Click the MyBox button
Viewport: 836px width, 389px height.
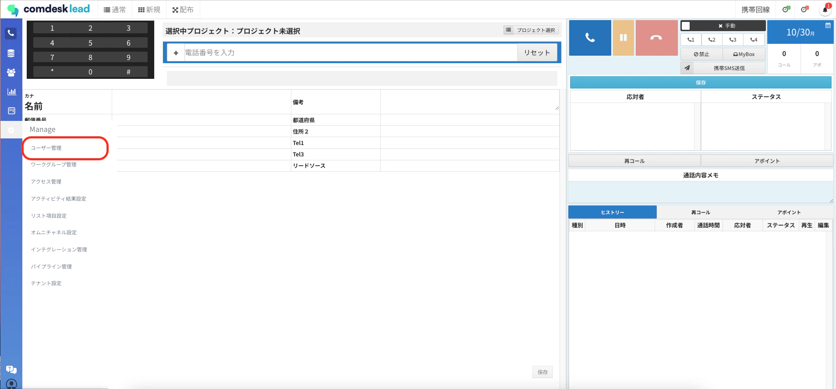(x=744, y=54)
